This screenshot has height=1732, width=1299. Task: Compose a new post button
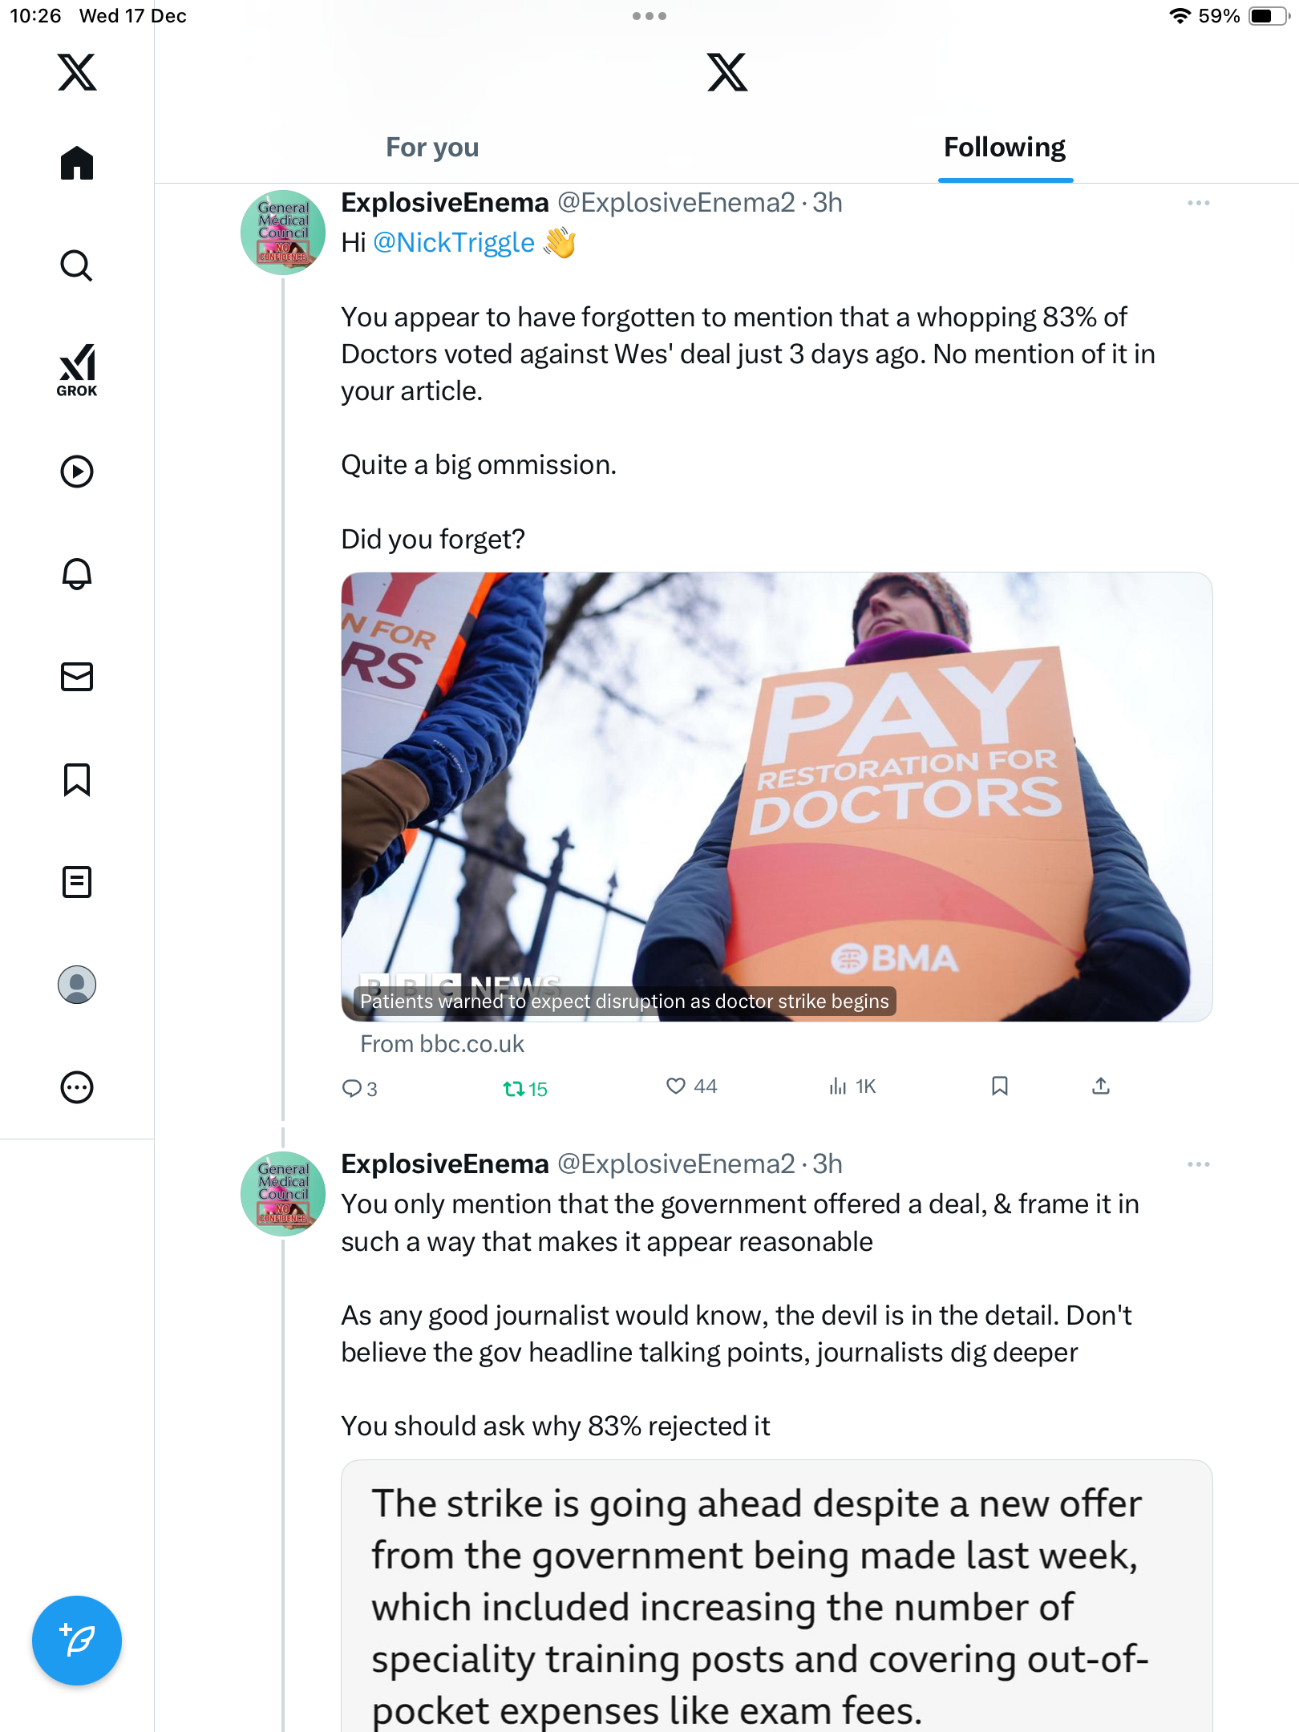tap(77, 1641)
